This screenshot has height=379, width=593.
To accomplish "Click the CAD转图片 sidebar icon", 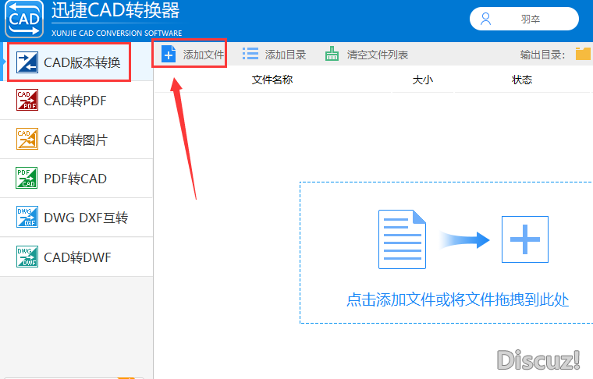I will 27,140.
